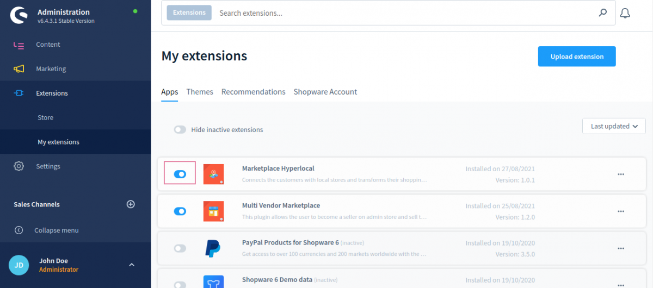
Task: Click Installed on 27/08/2021 text
Action: (500, 169)
